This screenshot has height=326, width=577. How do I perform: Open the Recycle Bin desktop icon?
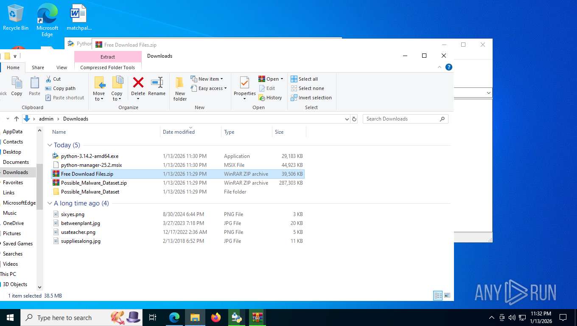pos(16,17)
